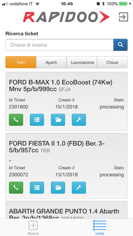Tap processing status of ticket 2301800

coord(112,107)
